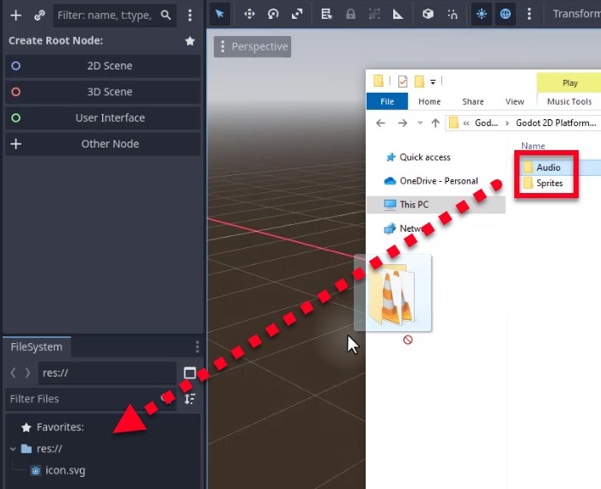
Task: Open the File tab in Explorer ribbon
Action: (387, 101)
